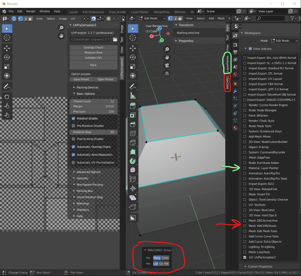Screen dimensions: 301x276
Task: Toggle Rotation Enable checkbox
Action: pyautogui.click(x=73, y=118)
